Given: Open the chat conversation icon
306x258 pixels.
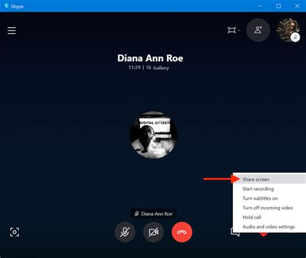Looking at the screenshot, I should click(235, 232).
